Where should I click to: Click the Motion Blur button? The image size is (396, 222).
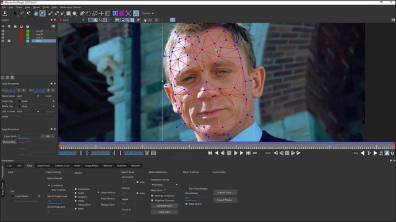pyautogui.click(x=9, y=142)
